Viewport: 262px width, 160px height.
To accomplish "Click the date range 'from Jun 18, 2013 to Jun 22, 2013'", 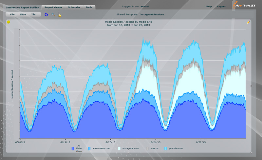I will point(128,25).
